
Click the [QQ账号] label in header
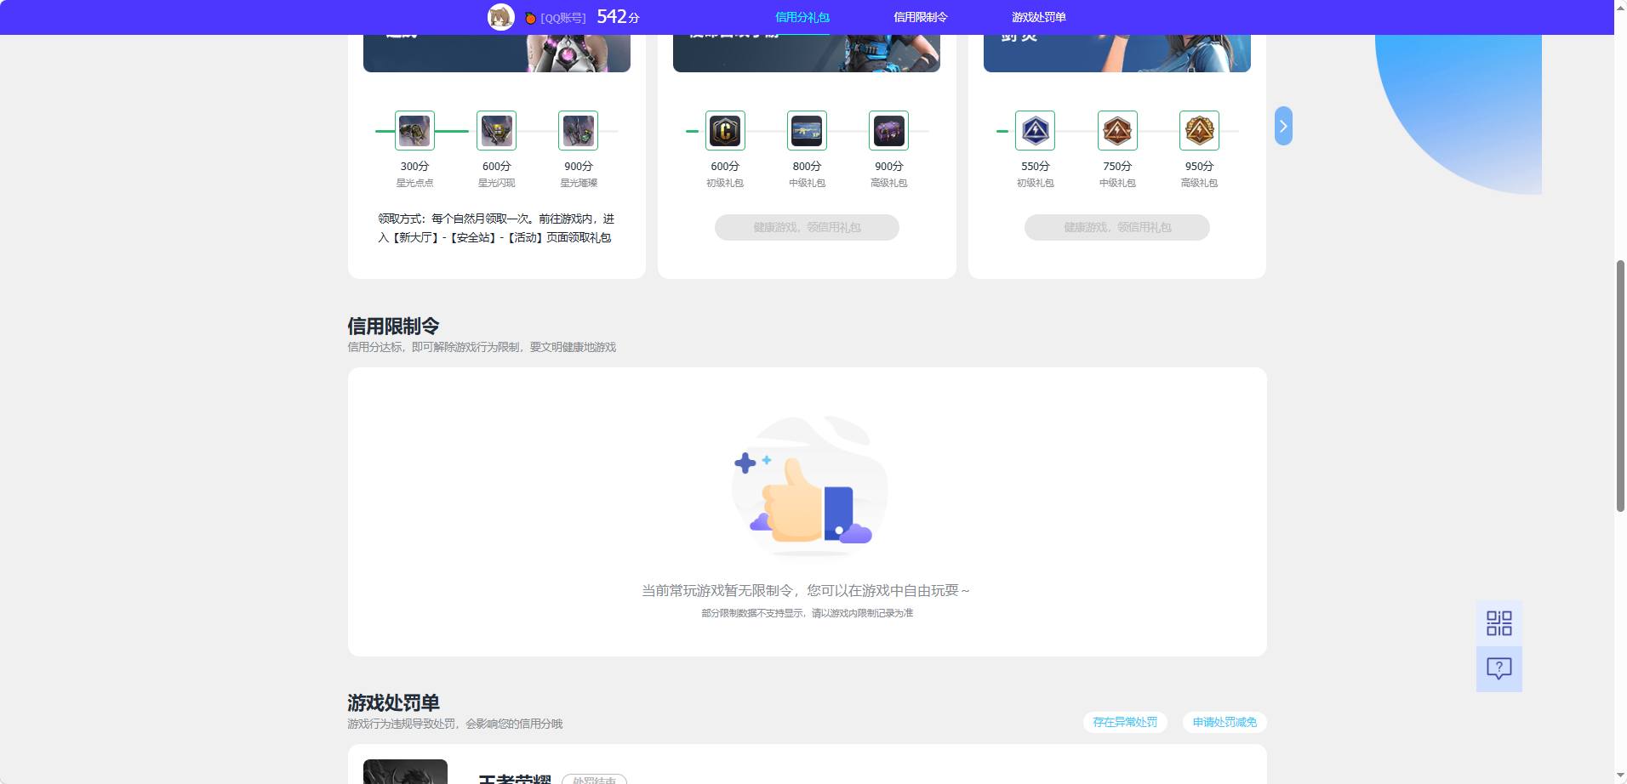[563, 18]
